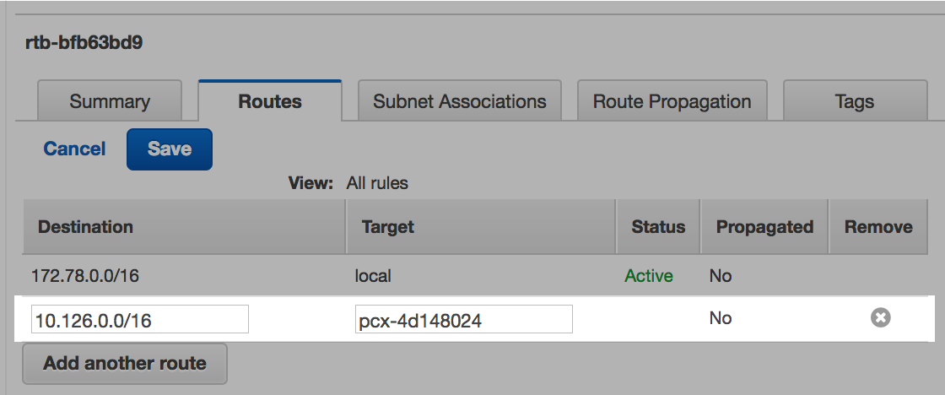Click the Target column header
Image resolution: width=945 pixels, height=395 pixels.
click(387, 227)
